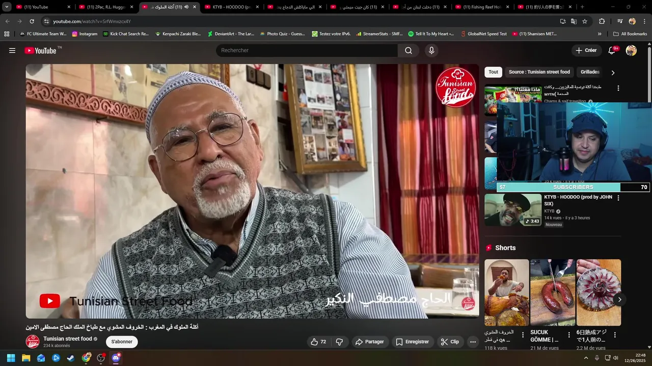
Task: Open options for the SUCUK GÖMME Short
Action: pyautogui.click(x=569, y=335)
